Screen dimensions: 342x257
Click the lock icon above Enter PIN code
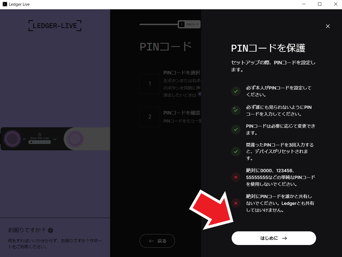(x=40, y=135)
